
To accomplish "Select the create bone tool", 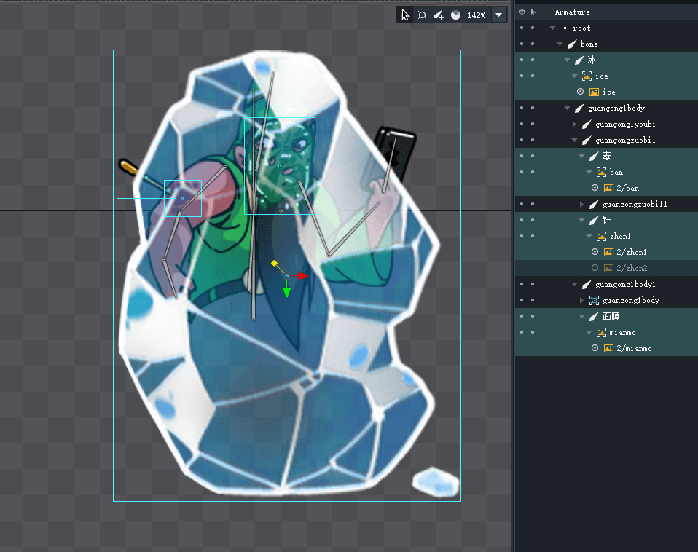I will [x=439, y=15].
